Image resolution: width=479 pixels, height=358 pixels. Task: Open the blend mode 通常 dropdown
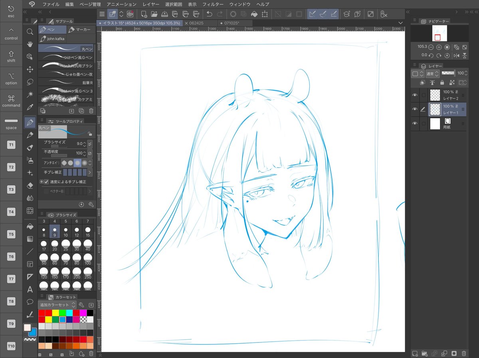point(432,74)
